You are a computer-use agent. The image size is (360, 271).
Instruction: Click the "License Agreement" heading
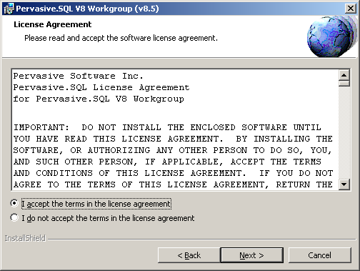coord(53,24)
